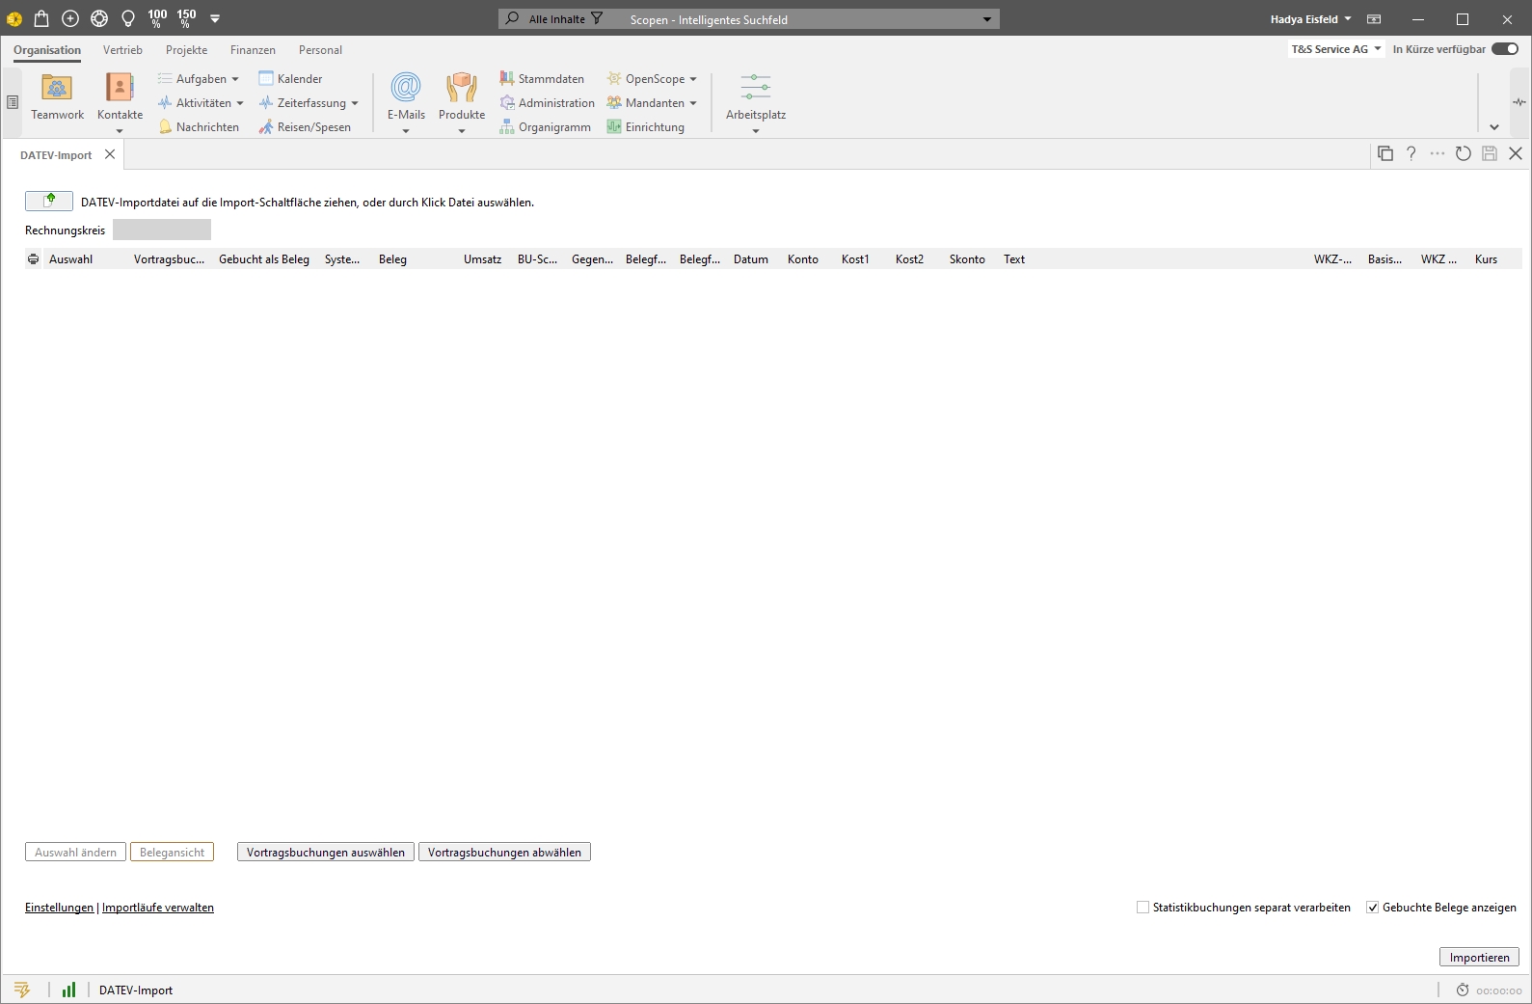The image size is (1532, 1004).
Task: Switch to the Personal ribbon tab
Action: click(320, 50)
